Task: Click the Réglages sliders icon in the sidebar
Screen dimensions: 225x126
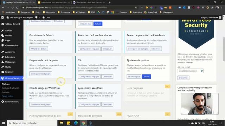Action: [2, 72]
